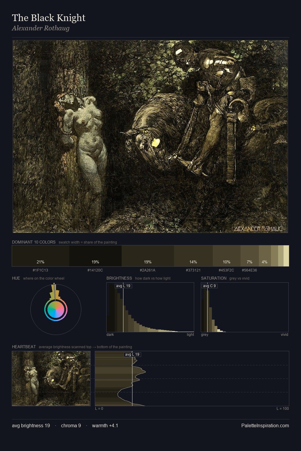Click the 'light' axis label
Screen dimensions: 301x451
pyautogui.click(x=190, y=335)
